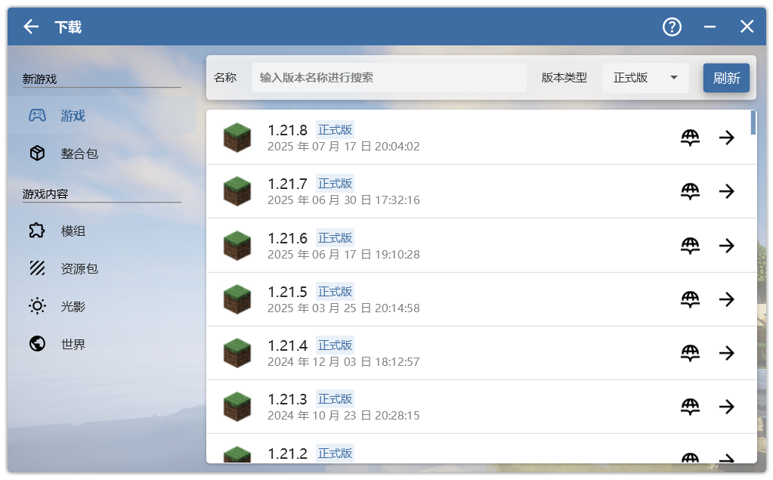The height and width of the screenshot is (480, 773).
Task: Focus the version name search field
Action: tap(388, 78)
